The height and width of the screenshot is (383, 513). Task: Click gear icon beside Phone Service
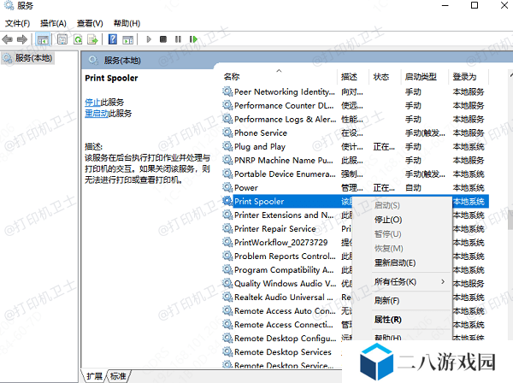227,133
